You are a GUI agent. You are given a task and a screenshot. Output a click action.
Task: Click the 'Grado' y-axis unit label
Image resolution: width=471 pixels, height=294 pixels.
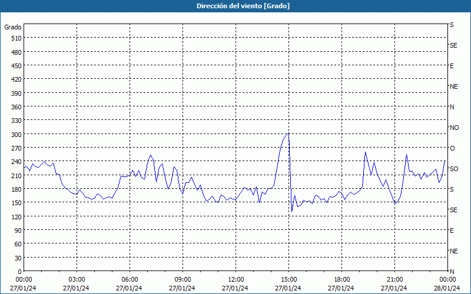click(x=12, y=27)
